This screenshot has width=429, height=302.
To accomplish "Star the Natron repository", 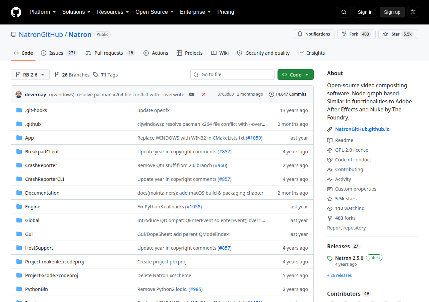I will pos(398,34).
